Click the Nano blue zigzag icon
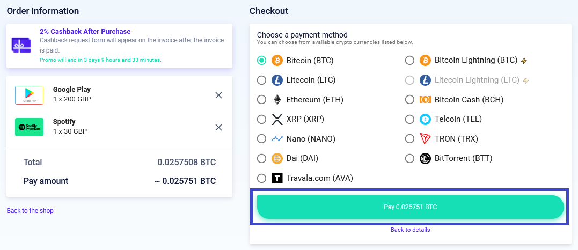This screenshot has height=250, width=578. click(277, 139)
